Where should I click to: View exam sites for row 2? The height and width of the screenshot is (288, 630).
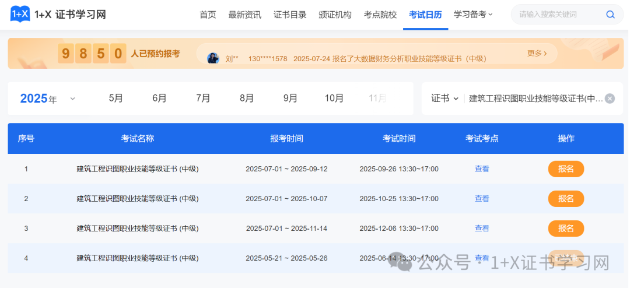482,199
